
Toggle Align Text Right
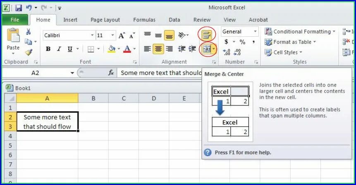coord(169,49)
